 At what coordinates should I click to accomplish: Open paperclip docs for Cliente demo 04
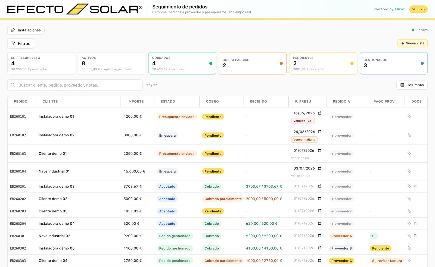(409, 260)
